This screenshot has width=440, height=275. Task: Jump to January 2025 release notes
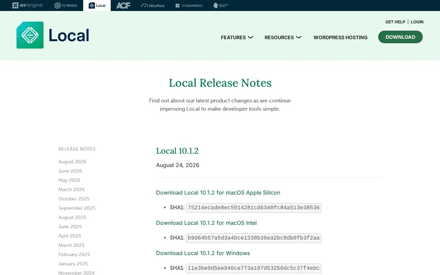coord(73,264)
